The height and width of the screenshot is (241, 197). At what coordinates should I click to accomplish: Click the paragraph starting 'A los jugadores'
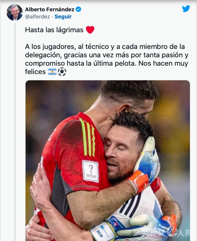coord(106,59)
